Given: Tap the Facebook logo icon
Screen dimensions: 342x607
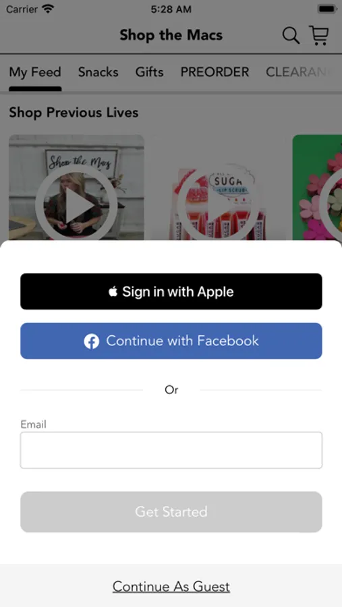Looking at the screenshot, I should pyautogui.click(x=92, y=341).
